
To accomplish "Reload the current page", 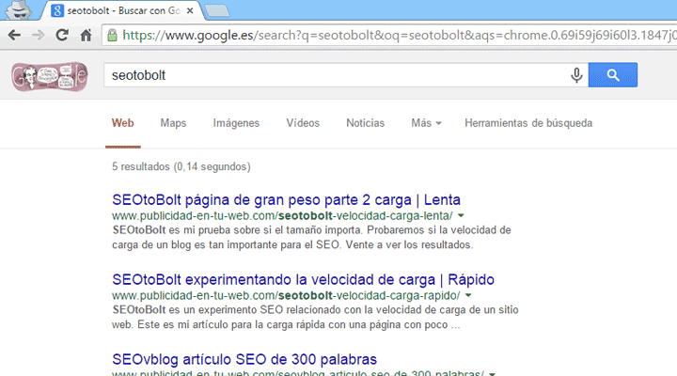I will click(x=62, y=36).
